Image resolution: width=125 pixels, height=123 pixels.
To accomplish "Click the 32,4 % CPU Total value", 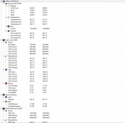I will pyautogui.click(x=32, y=72).
